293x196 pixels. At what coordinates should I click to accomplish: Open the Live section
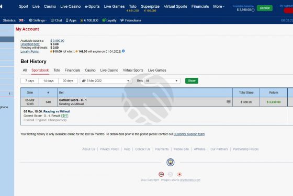coord(36,6)
